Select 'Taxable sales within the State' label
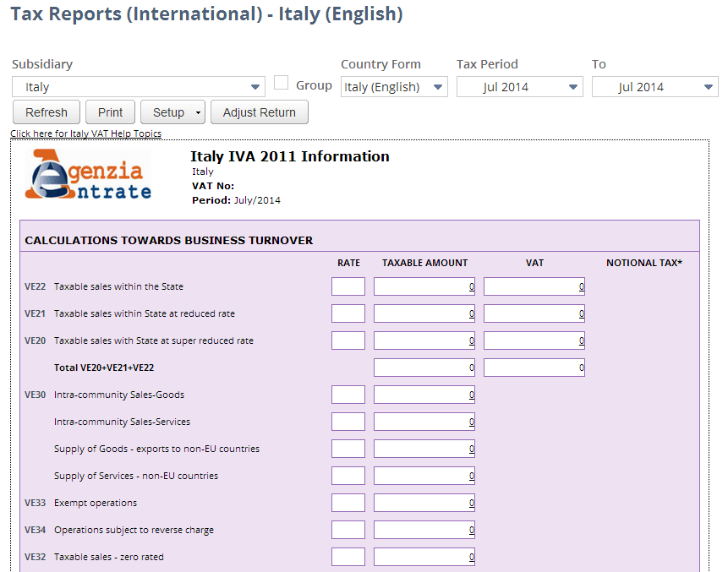The height and width of the screenshot is (572, 728). [119, 286]
